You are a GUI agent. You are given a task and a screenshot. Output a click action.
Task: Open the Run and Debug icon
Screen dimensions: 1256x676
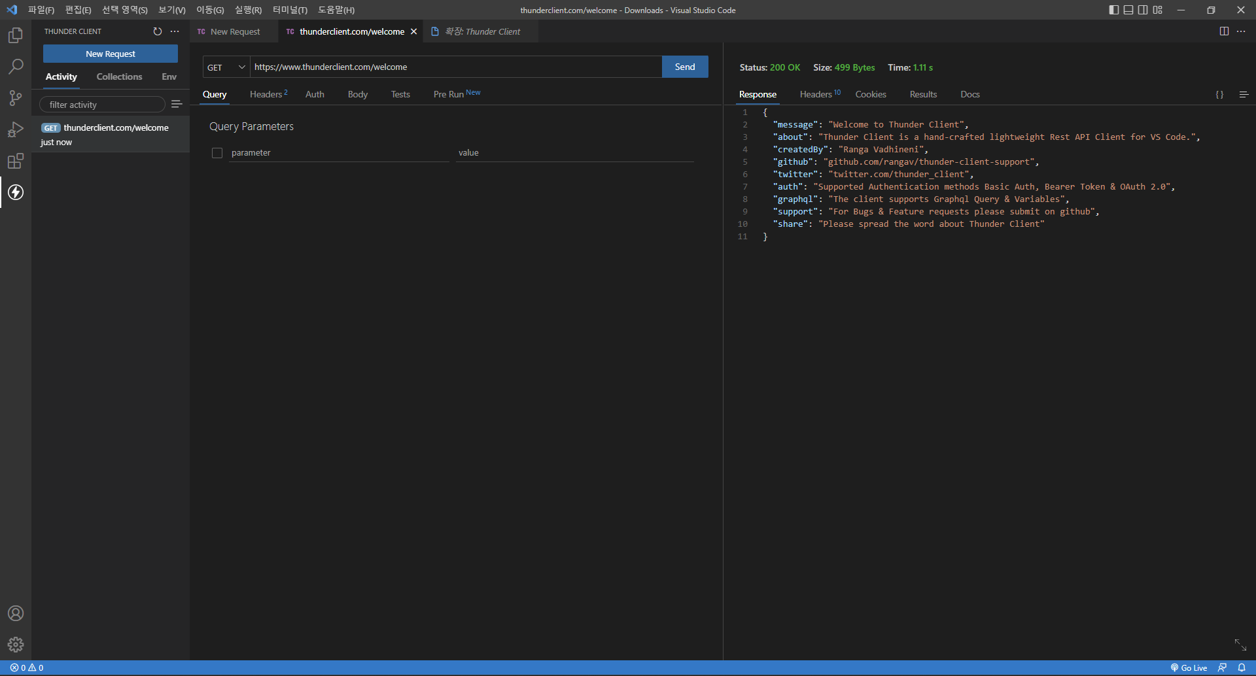tap(16, 129)
